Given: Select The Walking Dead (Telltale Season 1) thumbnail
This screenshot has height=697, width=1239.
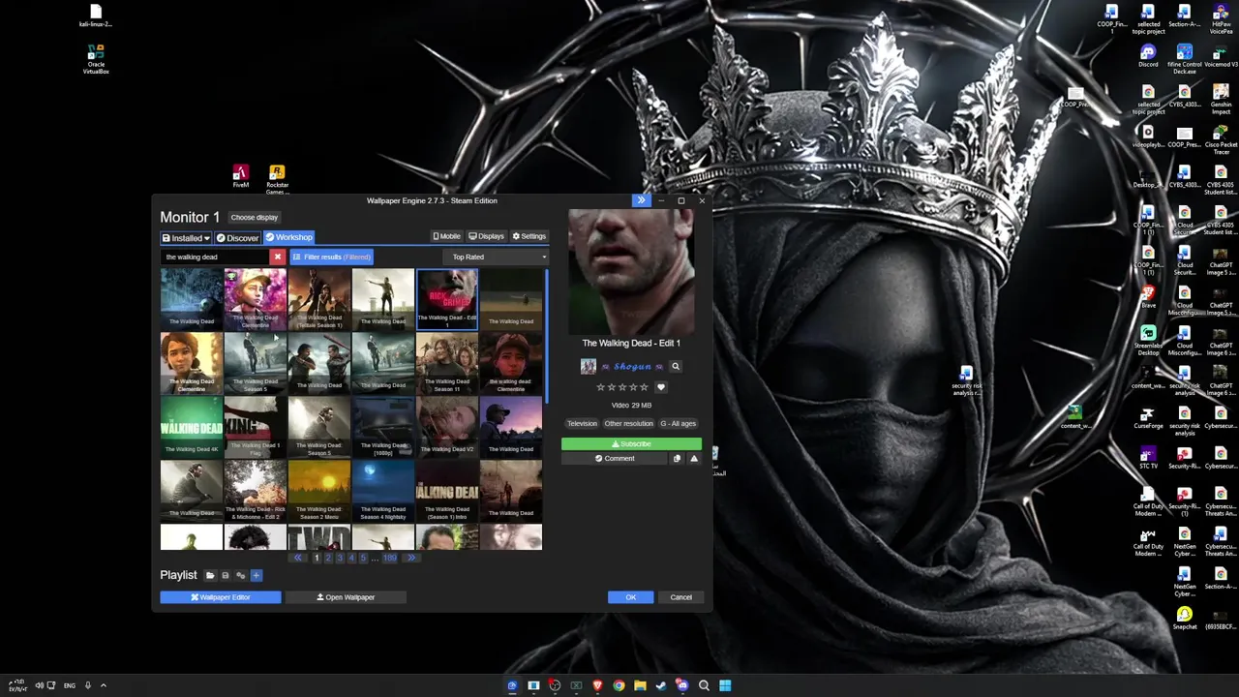Looking at the screenshot, I should (319, 299).
